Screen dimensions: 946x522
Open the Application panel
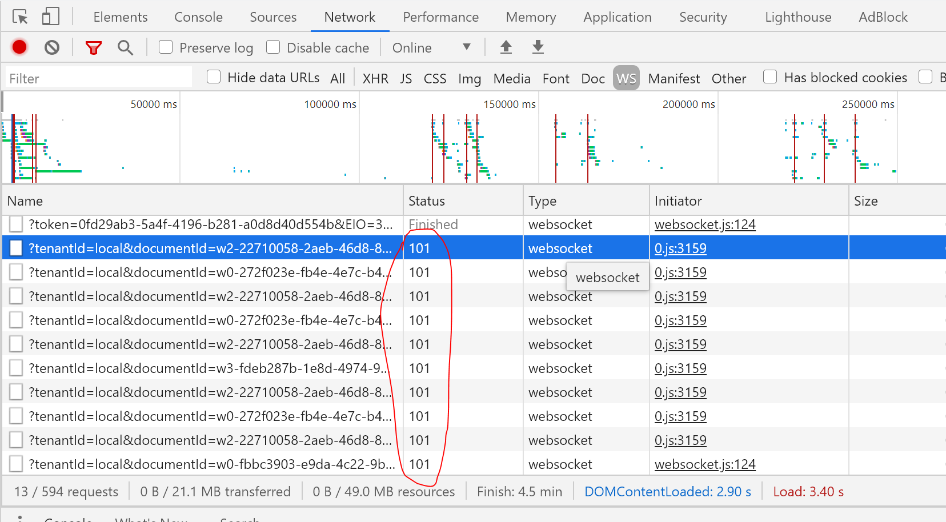click(x=617, y=17)
